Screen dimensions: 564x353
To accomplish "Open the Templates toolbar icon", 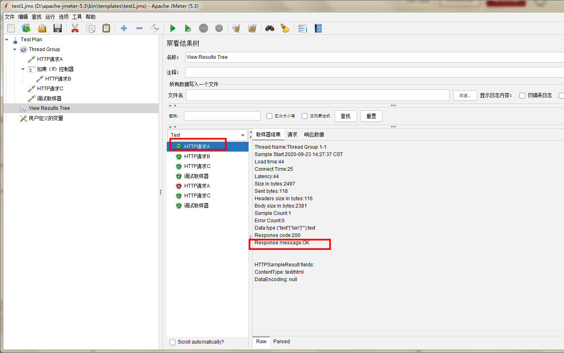I will [x=26, y=28].
